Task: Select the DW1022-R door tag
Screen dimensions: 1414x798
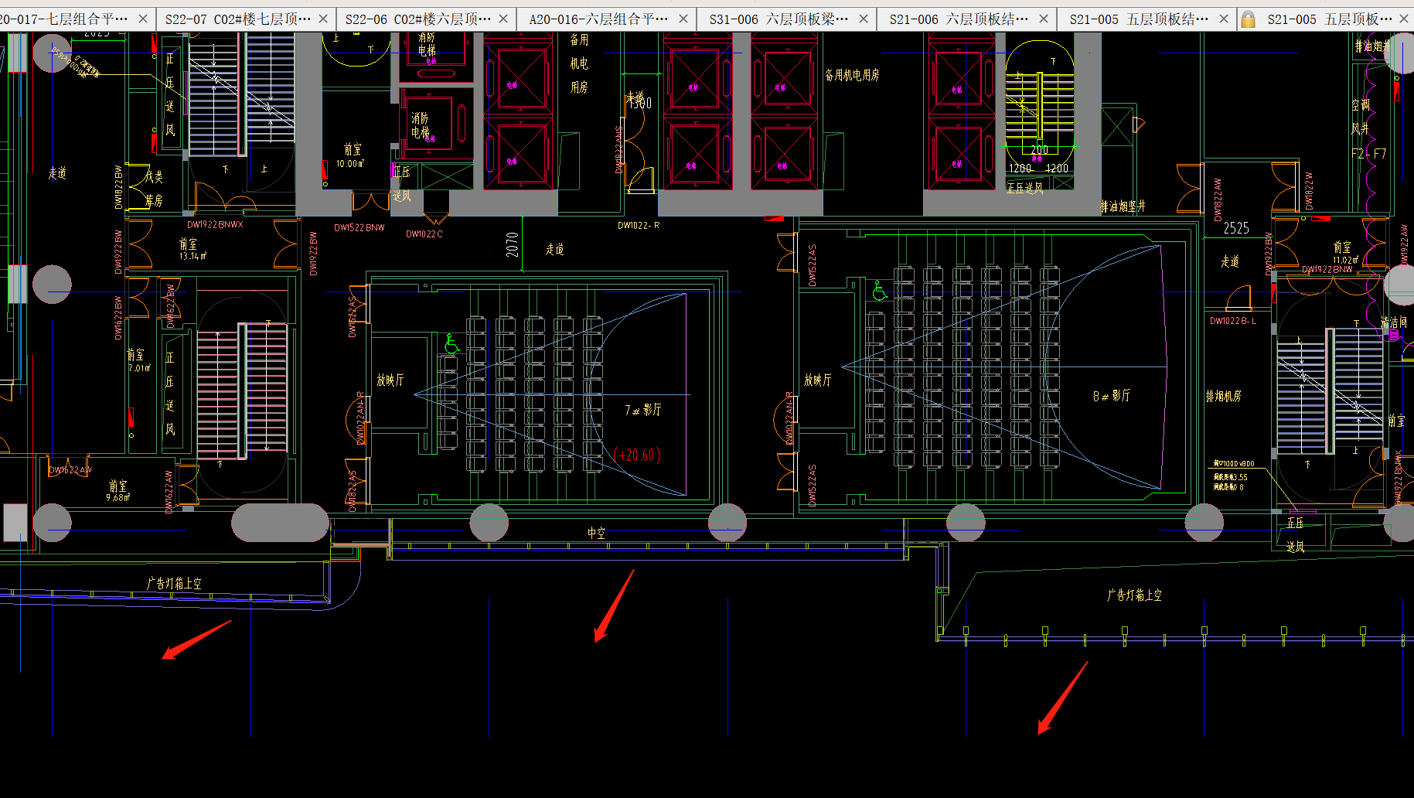Action: pos(639,225)
